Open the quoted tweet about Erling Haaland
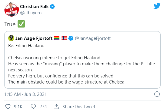 (x=82, y=60)
